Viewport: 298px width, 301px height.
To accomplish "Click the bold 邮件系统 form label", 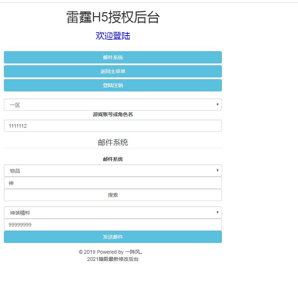I will [x=113, y=159].
